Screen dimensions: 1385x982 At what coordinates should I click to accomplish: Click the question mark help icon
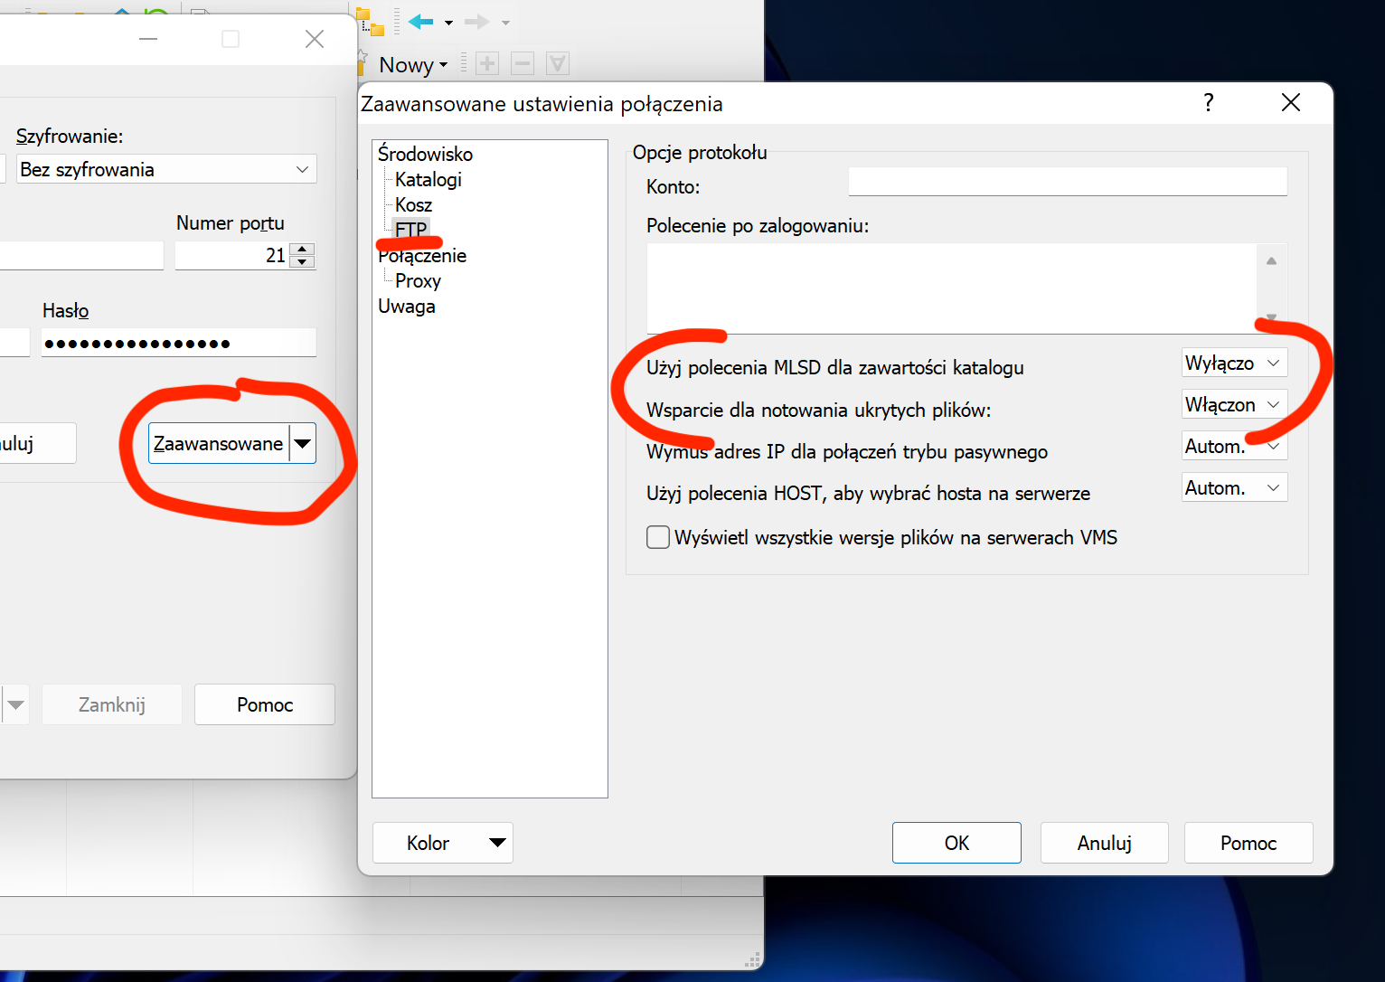(1209, 102)
